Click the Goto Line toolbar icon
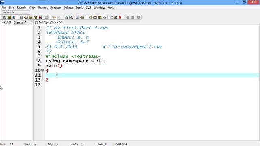Viewport: 260px width, 146px height. point(82,17)
